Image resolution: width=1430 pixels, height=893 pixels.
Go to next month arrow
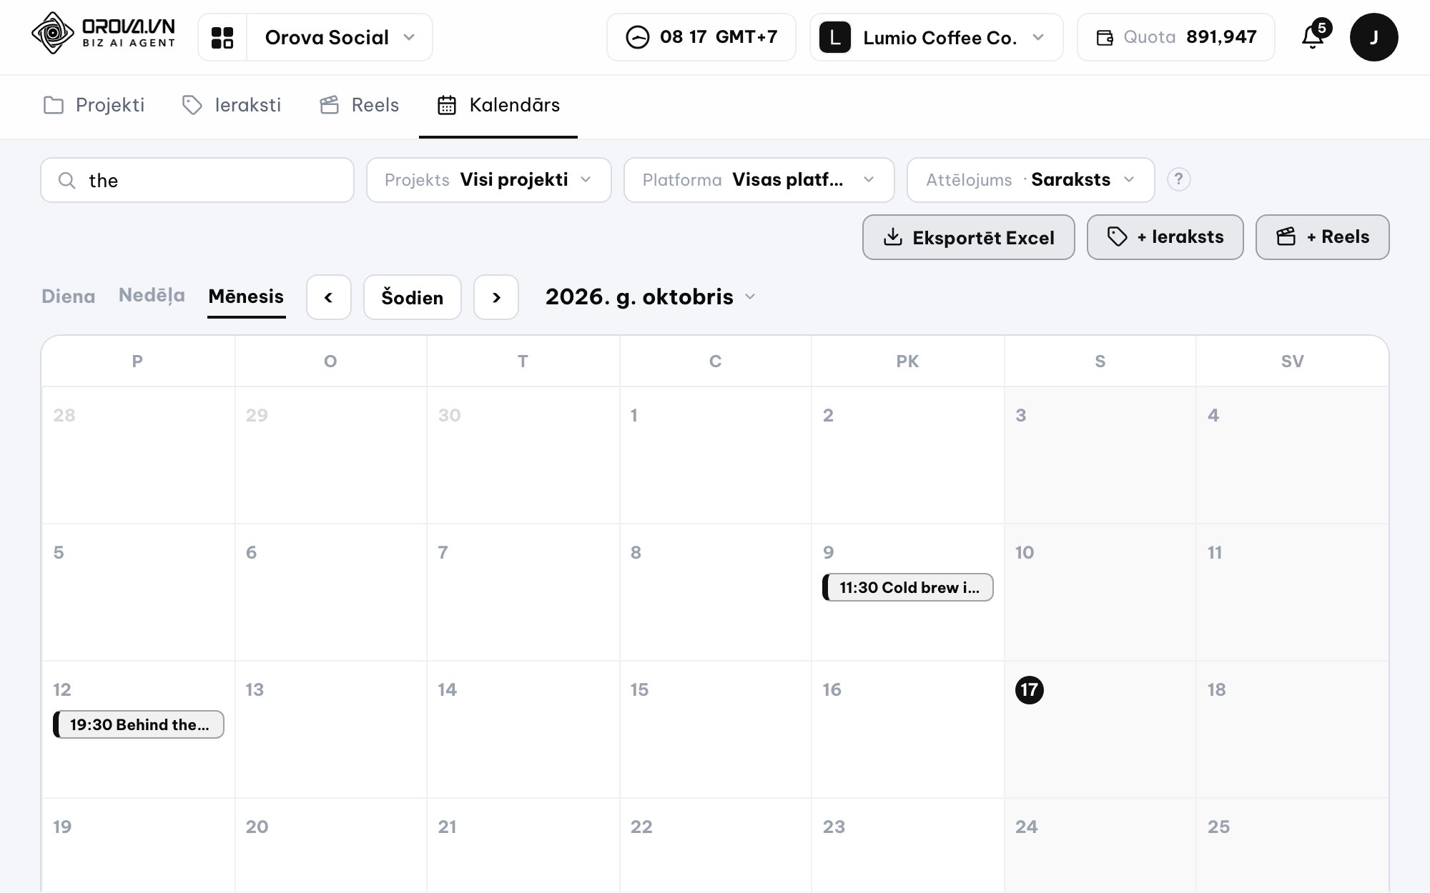496,297
